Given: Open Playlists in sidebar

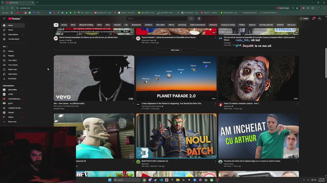Looking at the screenshot, I should coord(13,56).
